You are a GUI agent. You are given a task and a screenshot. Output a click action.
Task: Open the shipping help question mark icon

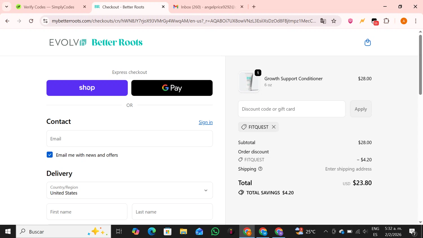click(260, 169)
